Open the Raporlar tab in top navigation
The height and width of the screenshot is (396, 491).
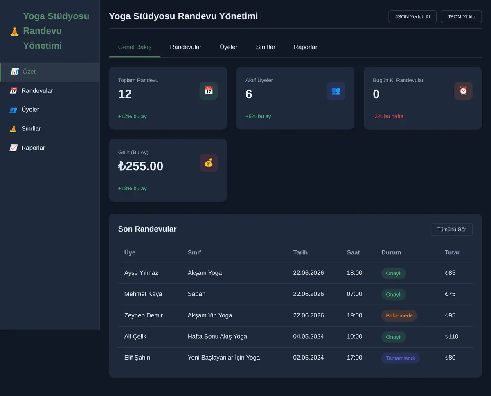[306, 47]
